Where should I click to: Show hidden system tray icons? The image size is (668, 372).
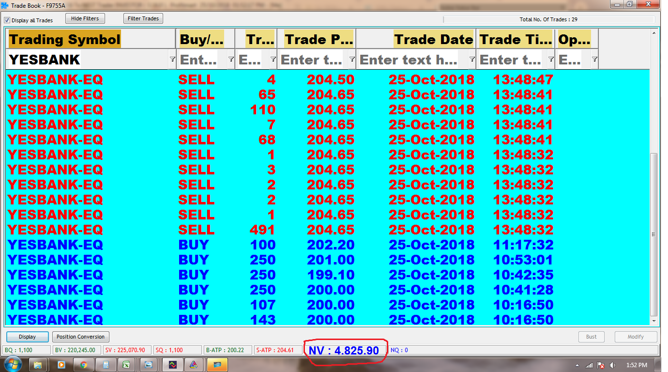tap(577, 365)
